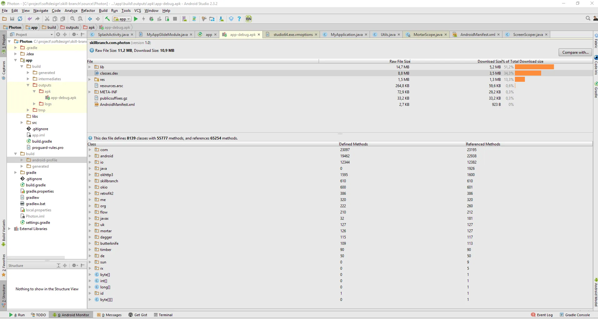Image resolution: width=598 pixels, height=319 pixels.
Task: Click Collapse All icon in Project panel
Action: 65,34
